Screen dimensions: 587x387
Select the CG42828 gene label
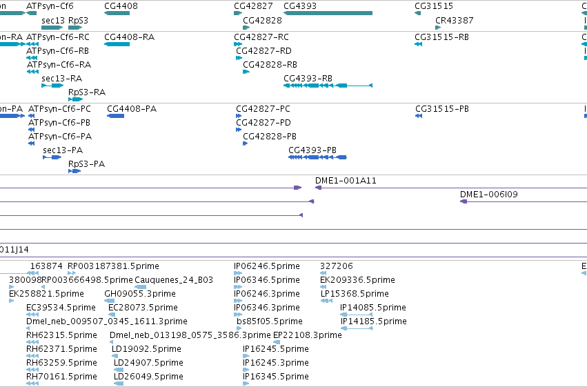click(262, 20)
